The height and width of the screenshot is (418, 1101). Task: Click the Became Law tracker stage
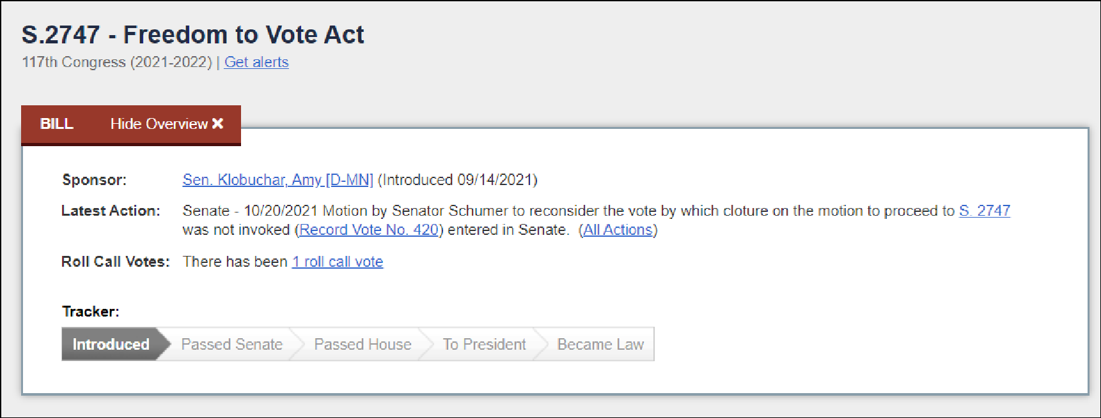pyautogui.click(x=600, y=345)
